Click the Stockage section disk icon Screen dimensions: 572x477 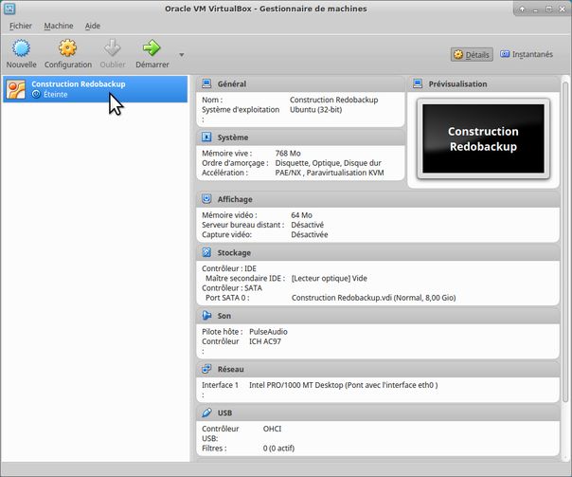[206, 252]
